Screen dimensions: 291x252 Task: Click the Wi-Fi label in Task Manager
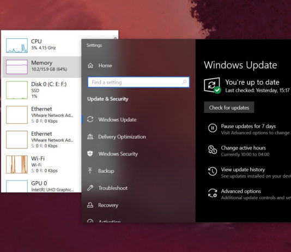38,158
